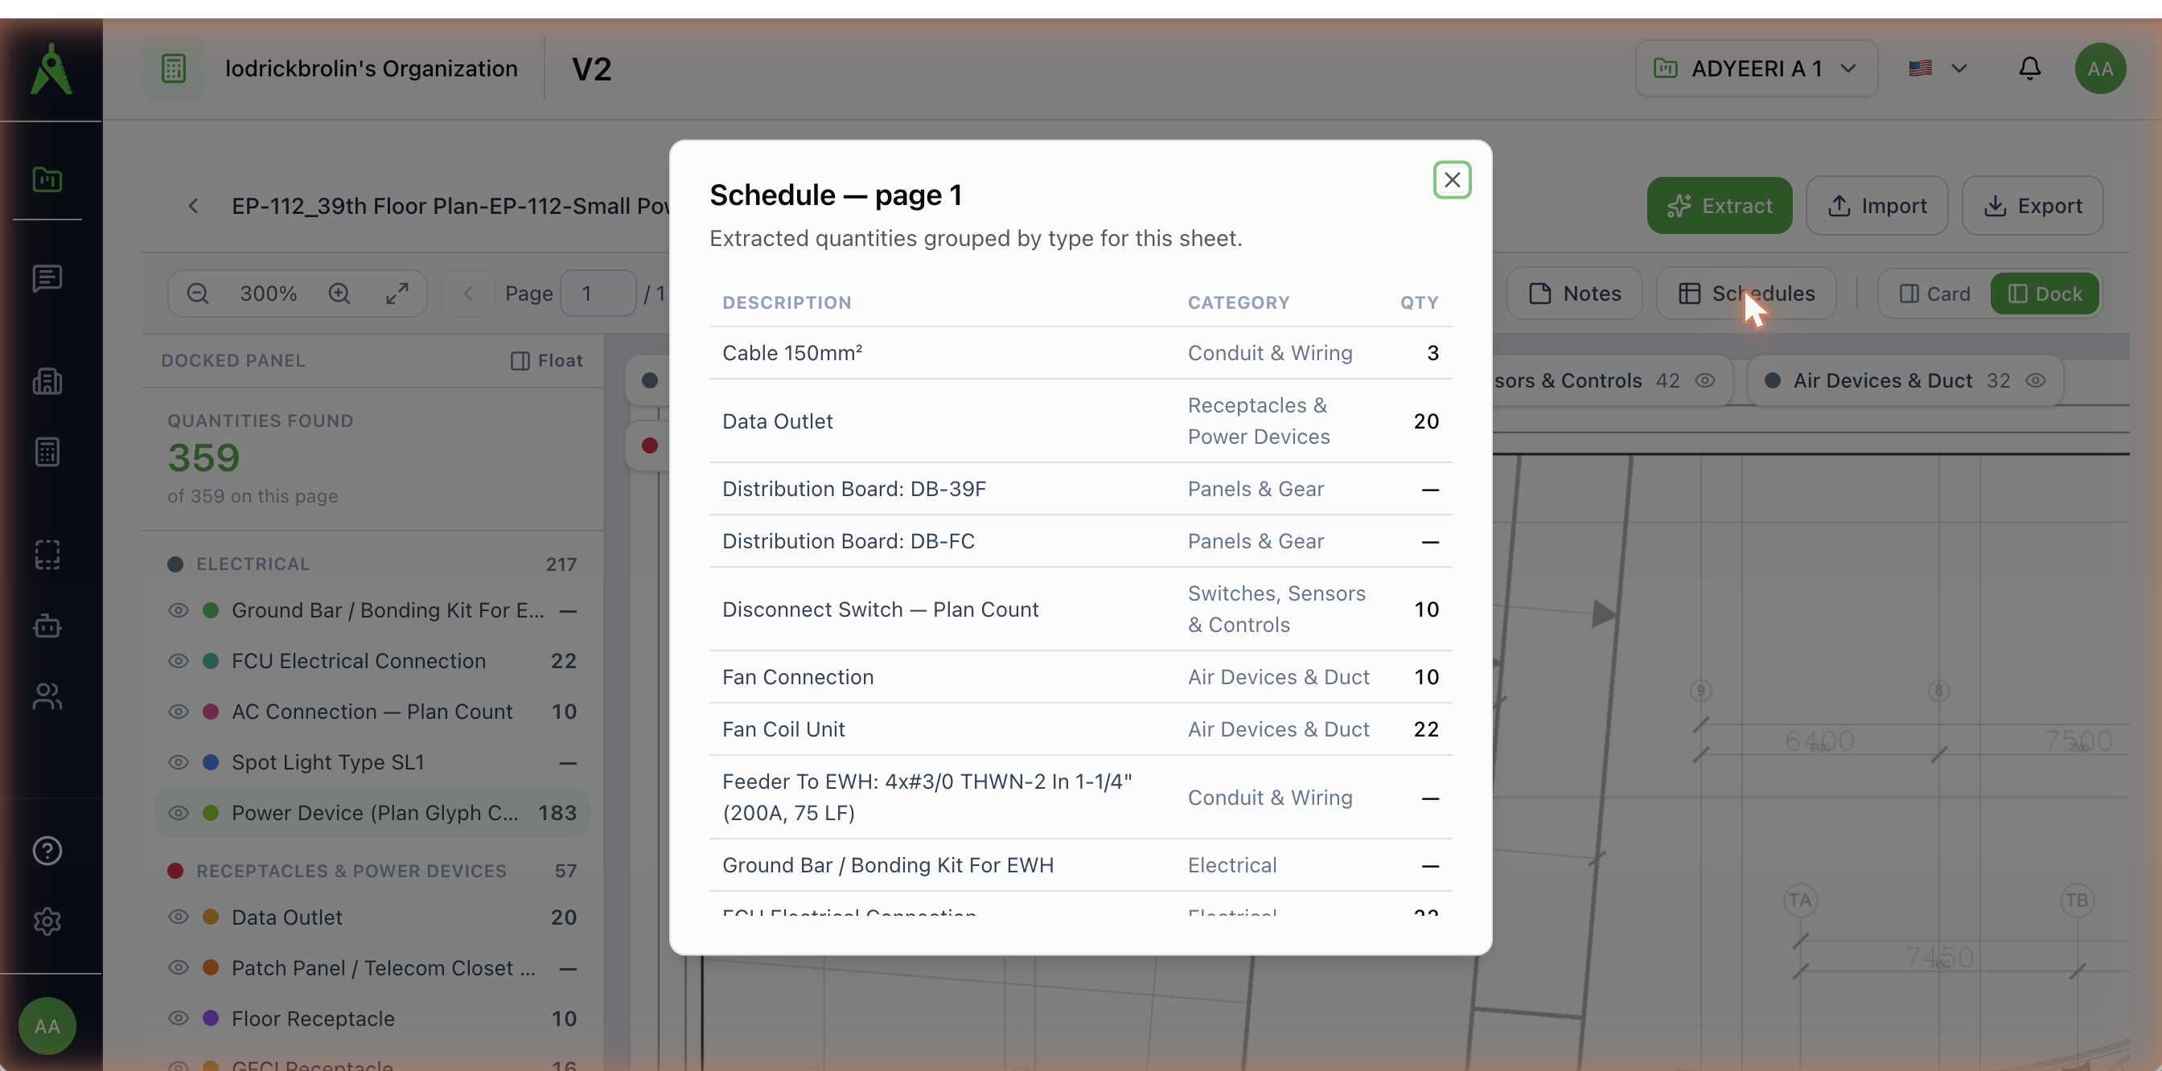
Task: Toggle visibility of Spot Light Type SL1
Action: coord(178,761)
